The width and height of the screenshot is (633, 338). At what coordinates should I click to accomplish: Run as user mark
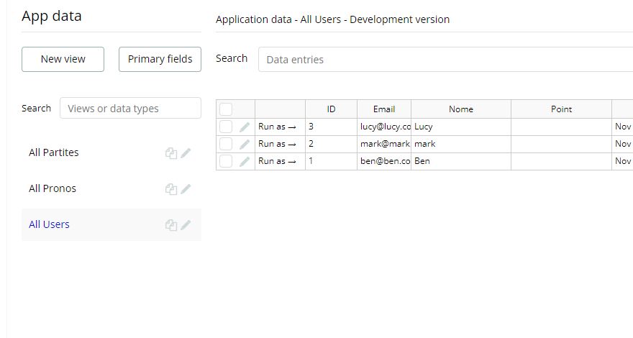point(277,144)
